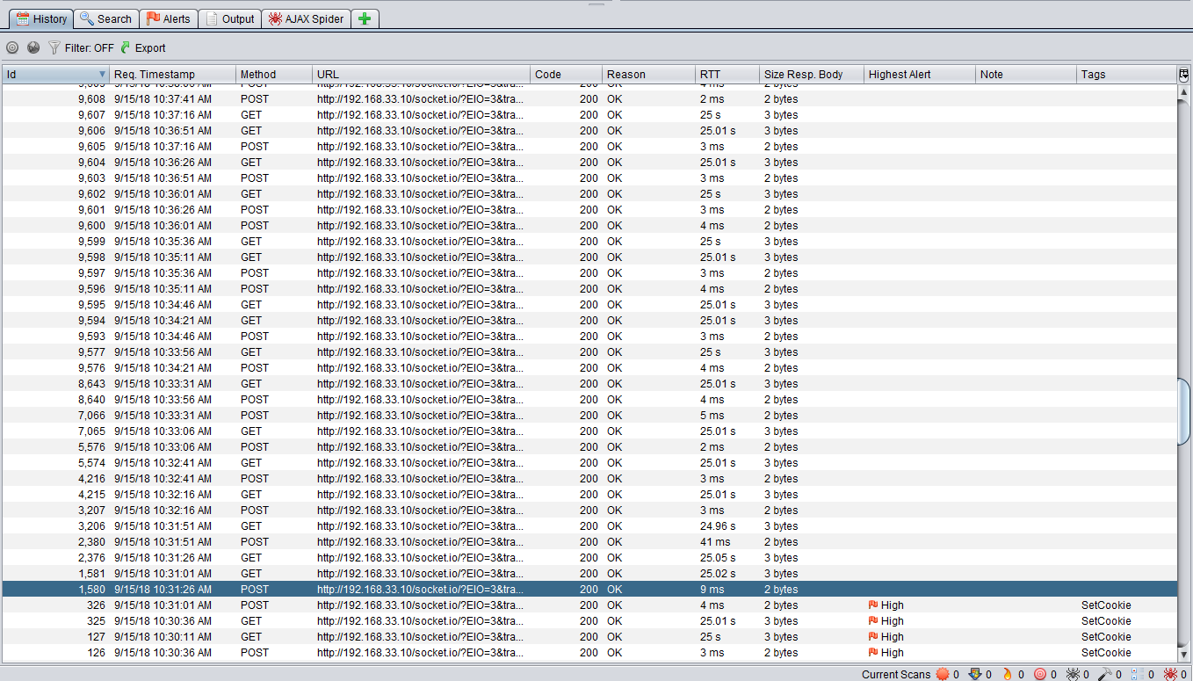Click the Fuzzer flame icon in status bar
The height and width of the screenshot is (681, 1193).
(x=1008, y=673)
